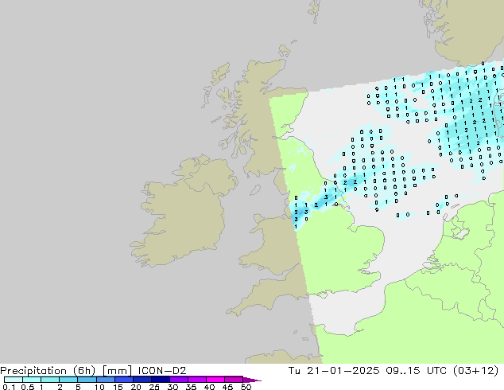
Task: Click the '0.5' legend label
Action: (28, 387)
